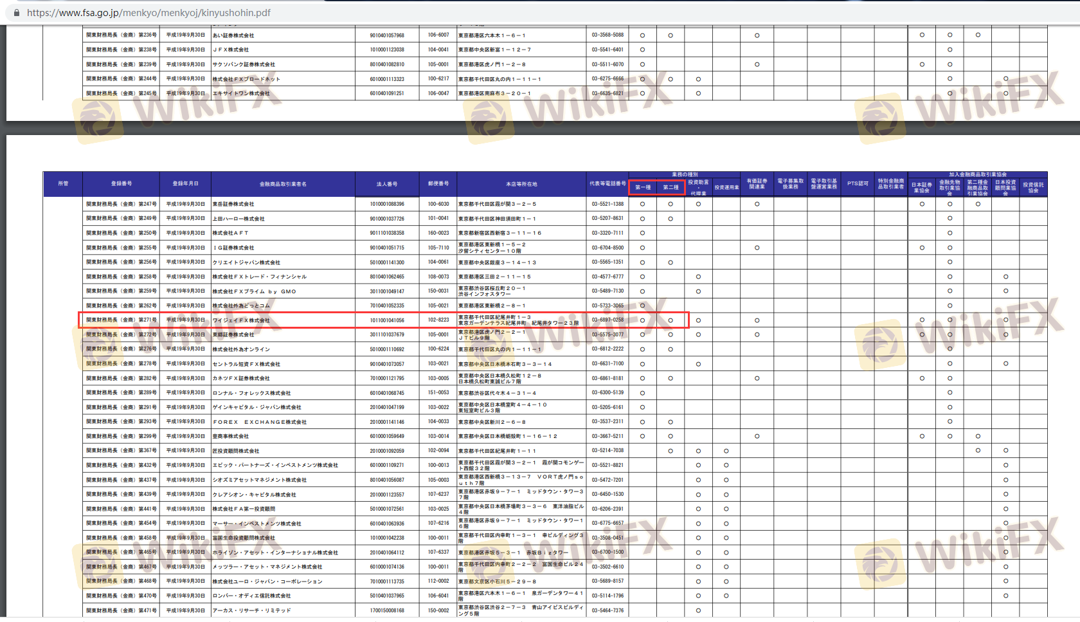Select the ゲインキャピタル・ジャパン株式会社 entry
The image size is (1080, 622).
257,407
